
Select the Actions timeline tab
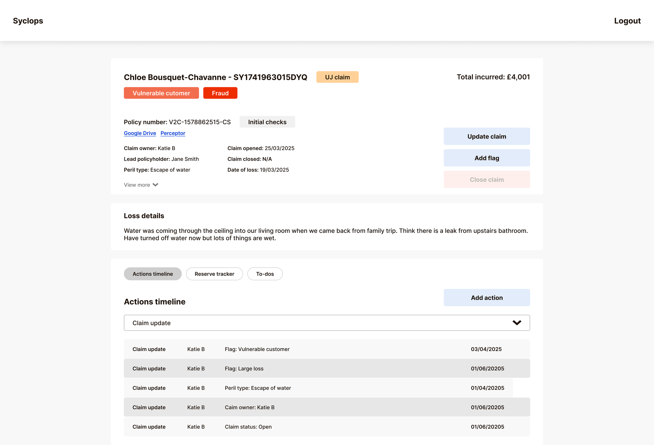(x=153, y=274)
